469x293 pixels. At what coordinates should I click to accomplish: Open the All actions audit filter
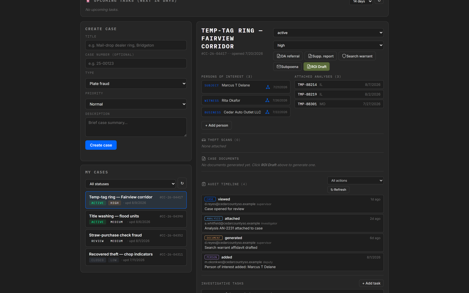click(x=356, y=180)
